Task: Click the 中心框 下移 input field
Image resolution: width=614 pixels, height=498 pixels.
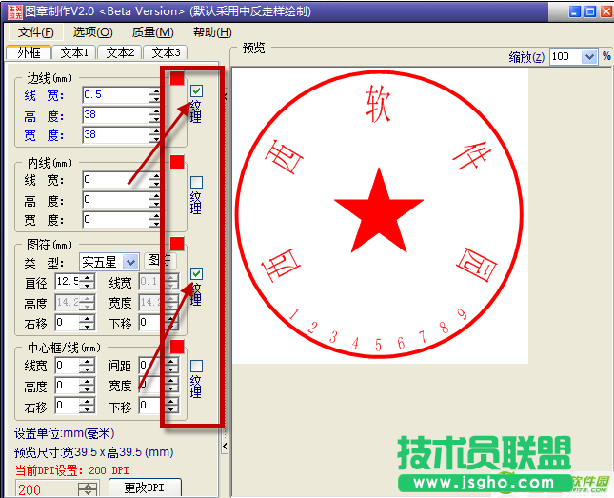Action: click(x=149, y=406)
